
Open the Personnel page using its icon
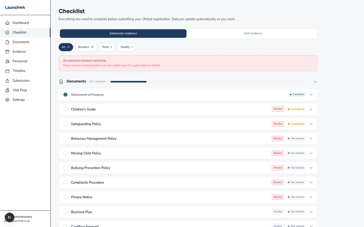(7, 61)
